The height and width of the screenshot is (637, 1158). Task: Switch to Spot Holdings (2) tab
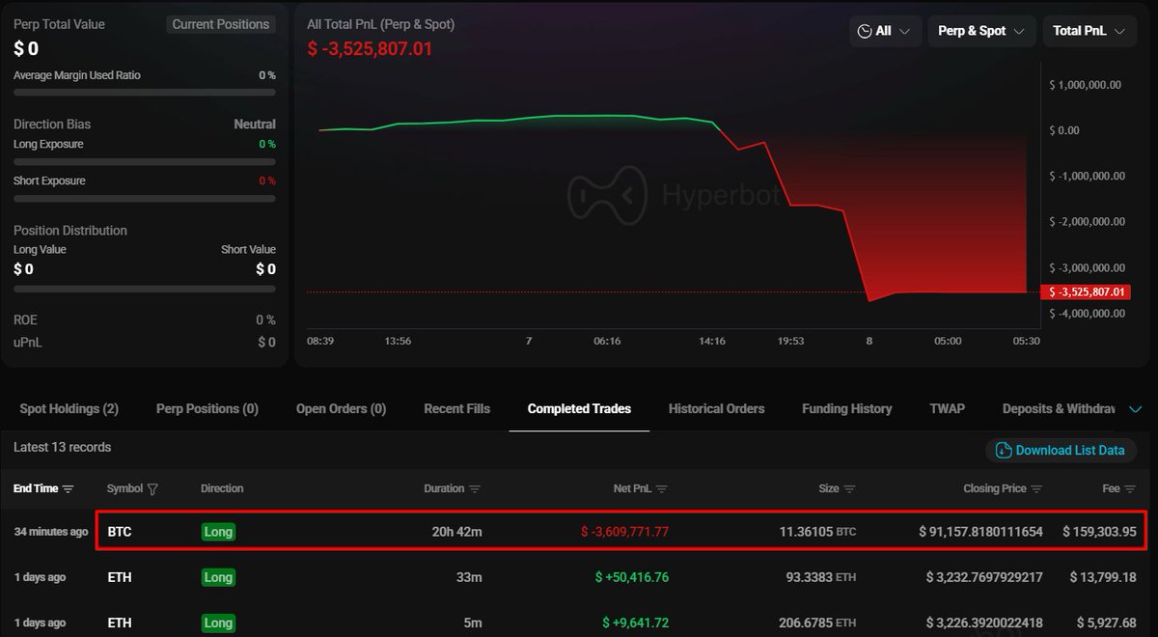69,409
